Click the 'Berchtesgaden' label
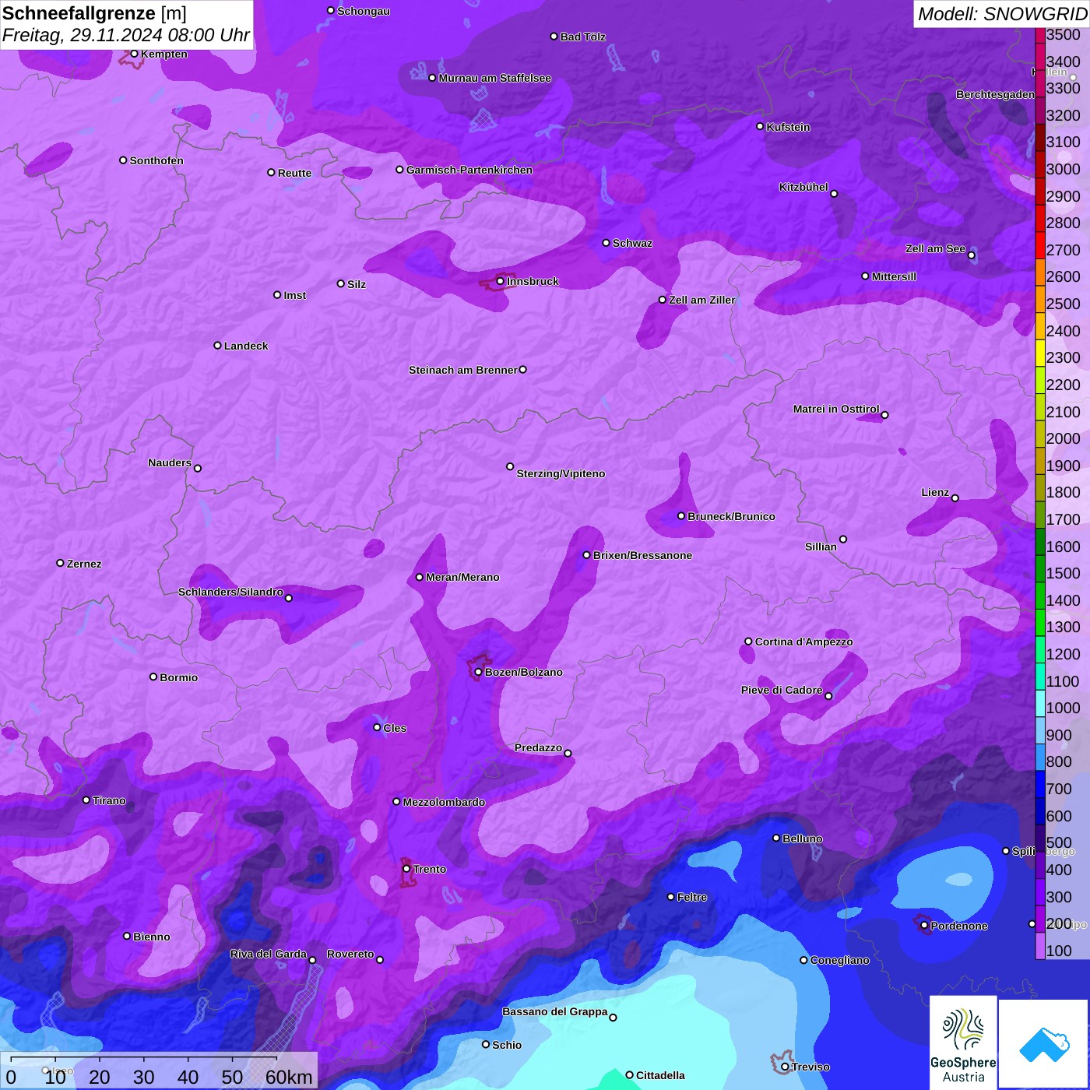The height and width of the screenshot is (1090, 1090). [x=995, y=94]
